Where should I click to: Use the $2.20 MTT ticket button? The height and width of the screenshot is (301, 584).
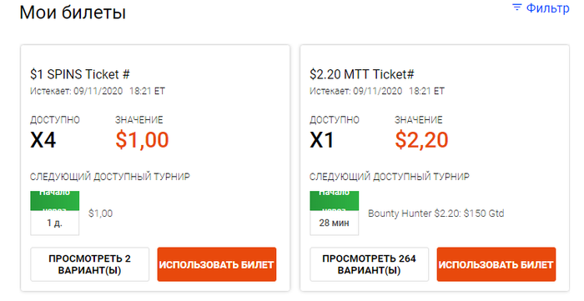coord(496,264)
